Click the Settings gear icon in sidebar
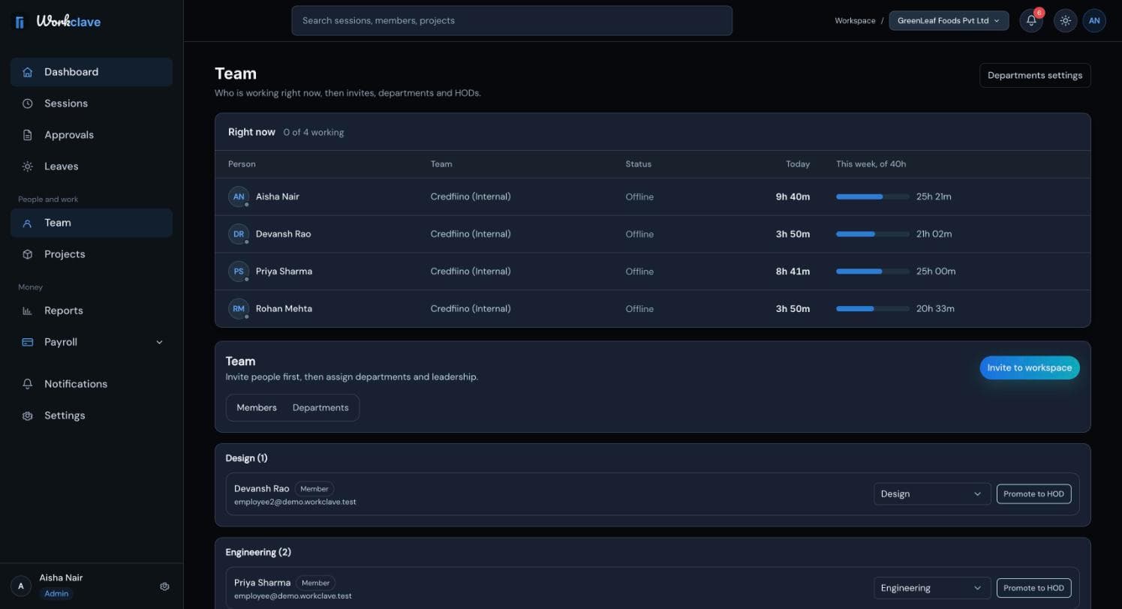 click(x=28, y=415)
